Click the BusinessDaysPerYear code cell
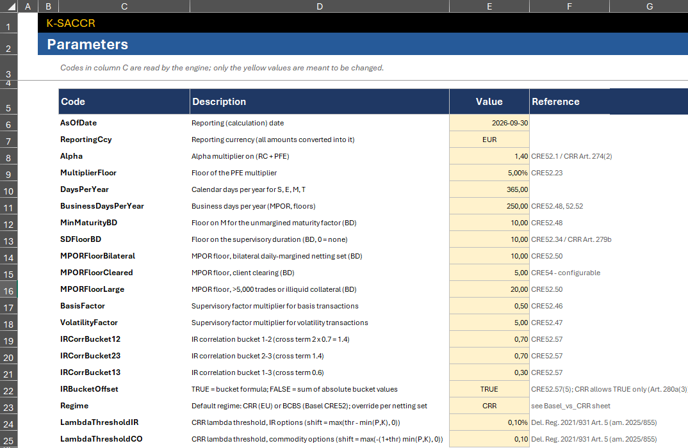Image resolution: width=688 pixels, height=448 pixels. 124,206
